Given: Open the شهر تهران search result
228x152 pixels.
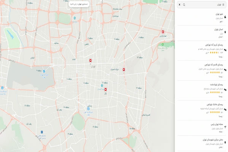Looking at the screenshot, I should (x=201, y=17).
